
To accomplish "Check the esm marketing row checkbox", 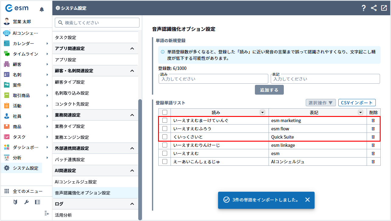I will (165, 120).
